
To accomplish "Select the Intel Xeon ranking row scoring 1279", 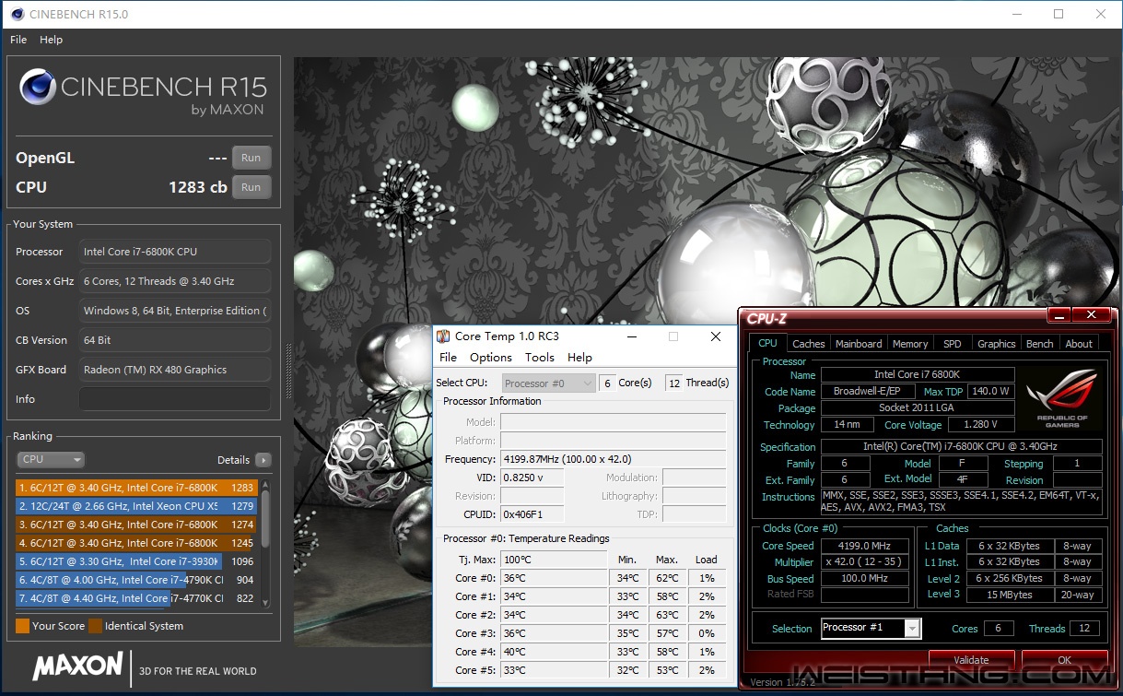I will click(137, 506).
